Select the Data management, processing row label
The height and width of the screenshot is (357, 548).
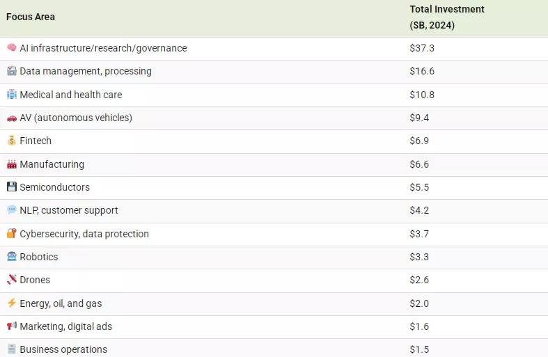coord(85,71)
